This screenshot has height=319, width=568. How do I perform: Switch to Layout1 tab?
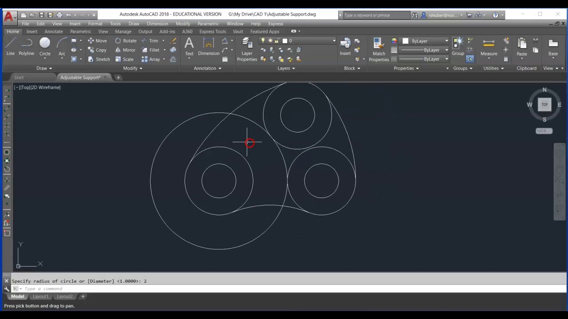[40, 296]
